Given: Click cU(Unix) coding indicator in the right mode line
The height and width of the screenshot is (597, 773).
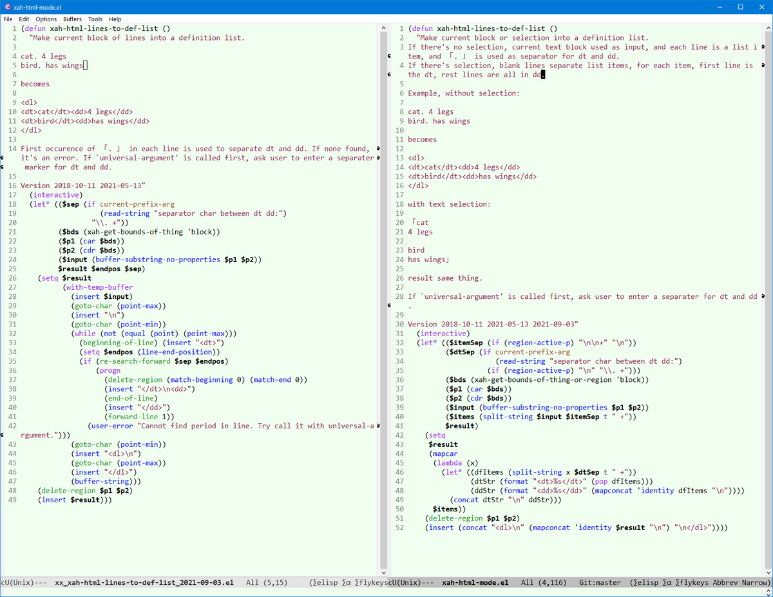Looking at the screenshot, I should [x=404, y=583].
